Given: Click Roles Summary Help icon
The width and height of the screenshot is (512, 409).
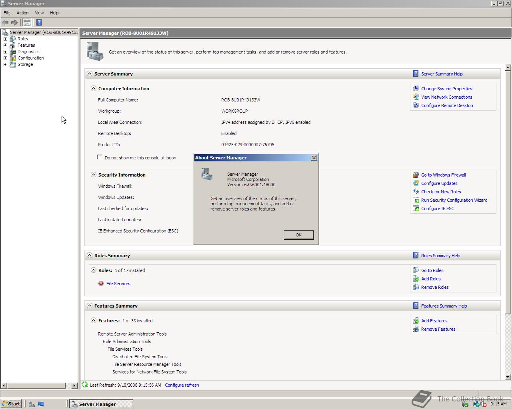Looking at the screenshot, I should click(416, 255).
